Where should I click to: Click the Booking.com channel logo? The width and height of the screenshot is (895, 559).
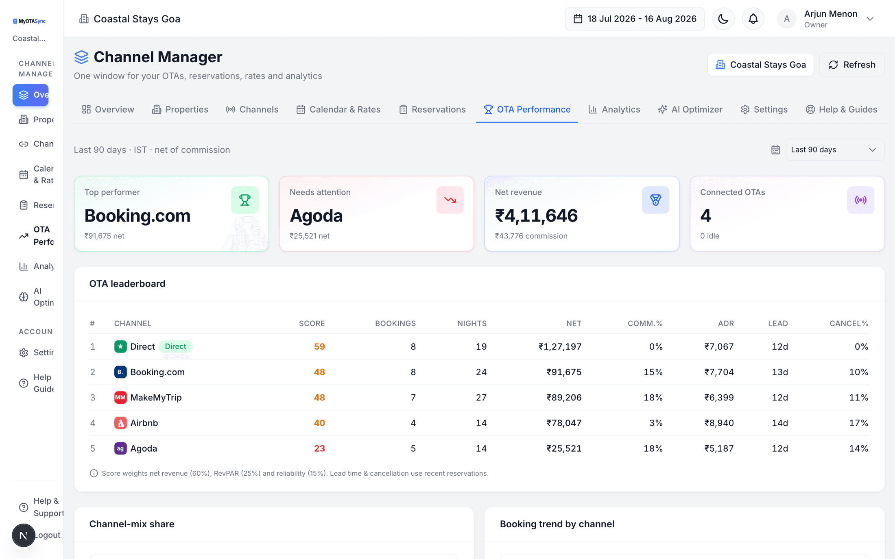[x=120, y=372]
